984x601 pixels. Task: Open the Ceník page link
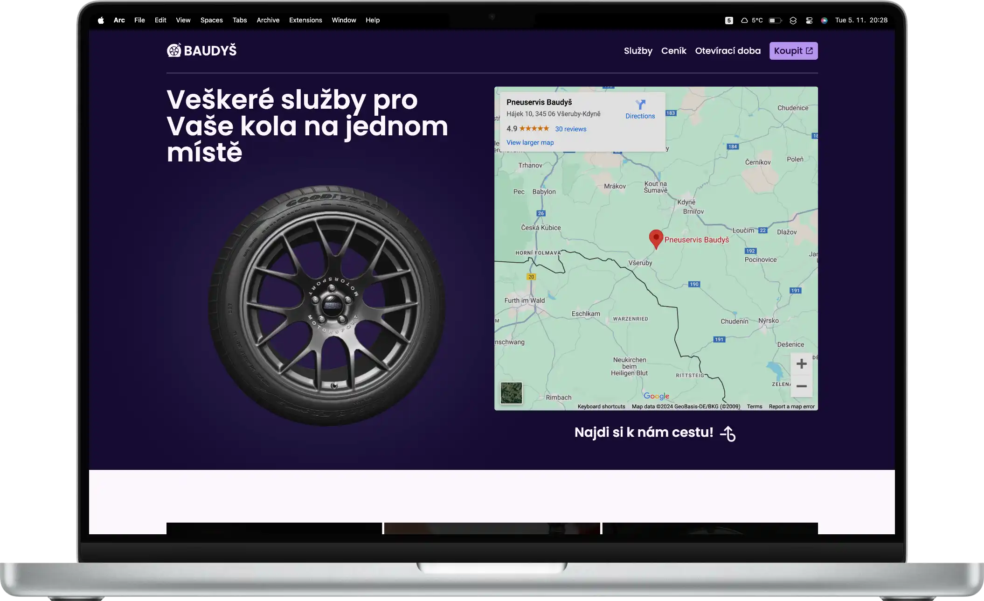(x=673, y=51)
